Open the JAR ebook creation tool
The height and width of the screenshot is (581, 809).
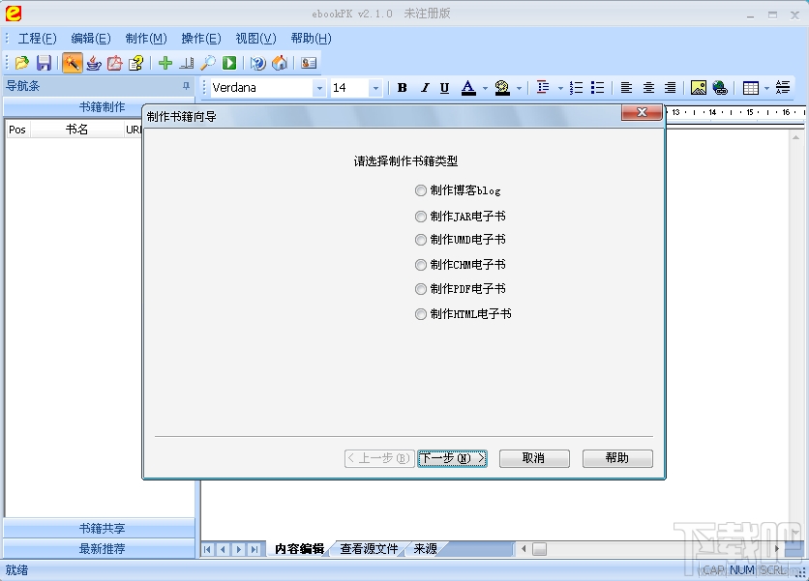pyautogui.click(x=94, y=62)
